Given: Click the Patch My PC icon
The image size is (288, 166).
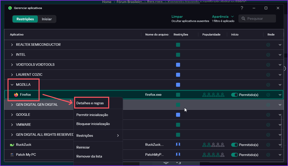Looking at the screenshot, I should coord(12,155).
